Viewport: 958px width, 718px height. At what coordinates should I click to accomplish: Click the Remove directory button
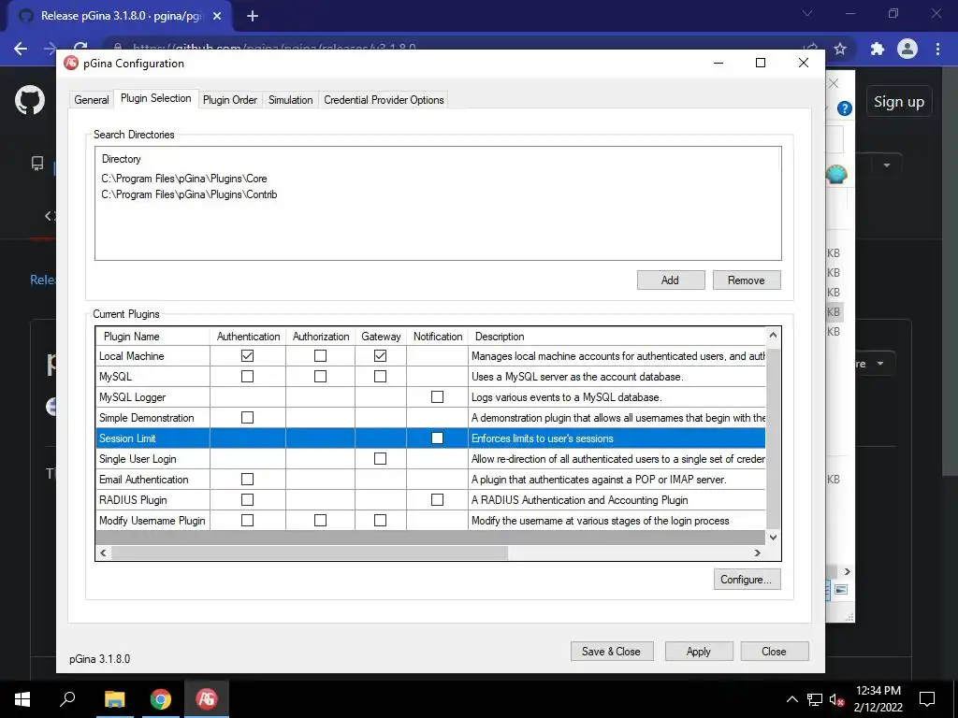pos(746,280)
